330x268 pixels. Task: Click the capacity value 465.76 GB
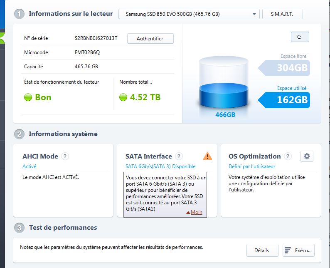[x=86, y=67]
